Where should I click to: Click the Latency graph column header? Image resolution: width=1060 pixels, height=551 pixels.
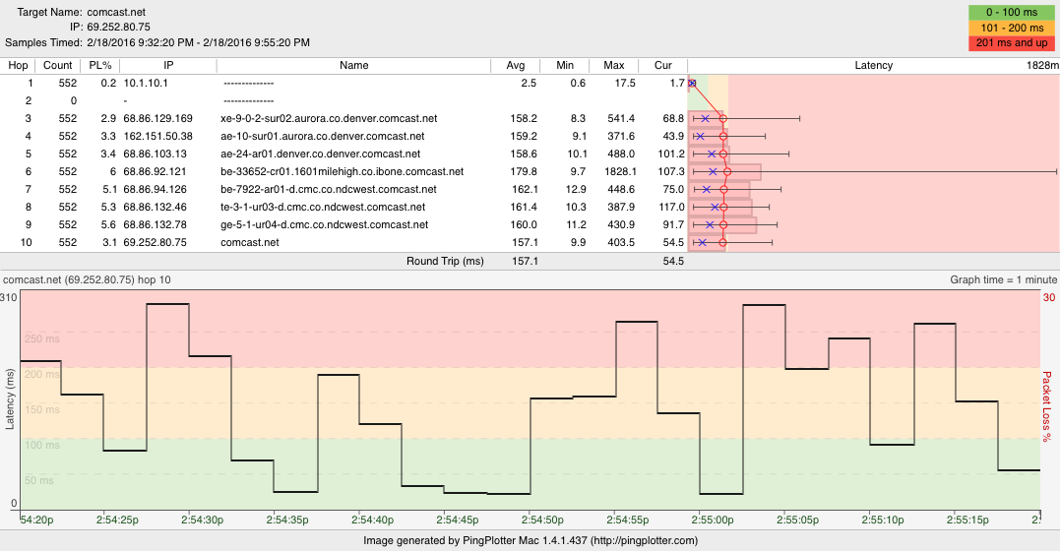point(873,66)
